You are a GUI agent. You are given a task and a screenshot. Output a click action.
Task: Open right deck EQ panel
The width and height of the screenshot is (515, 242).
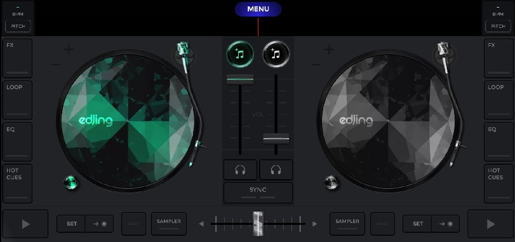pos(498,142)
